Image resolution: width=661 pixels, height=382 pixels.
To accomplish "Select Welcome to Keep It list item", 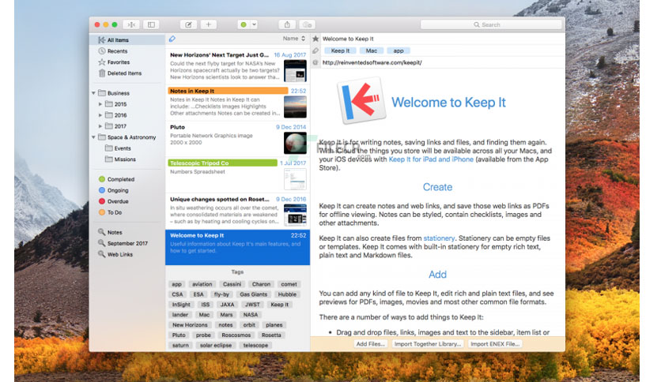I will (238, 247).
